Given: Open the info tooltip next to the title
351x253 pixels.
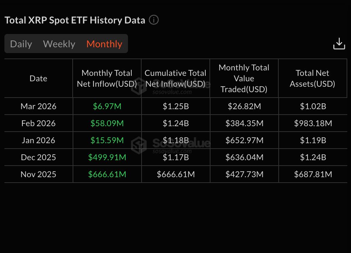Looking at the screenshot, I should pos(153,20).
